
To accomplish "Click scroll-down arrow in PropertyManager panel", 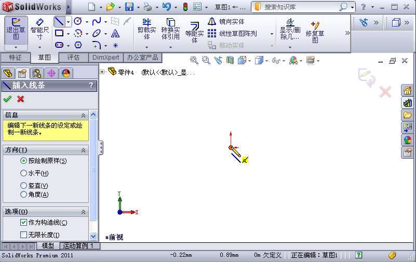I will point(93,236).
